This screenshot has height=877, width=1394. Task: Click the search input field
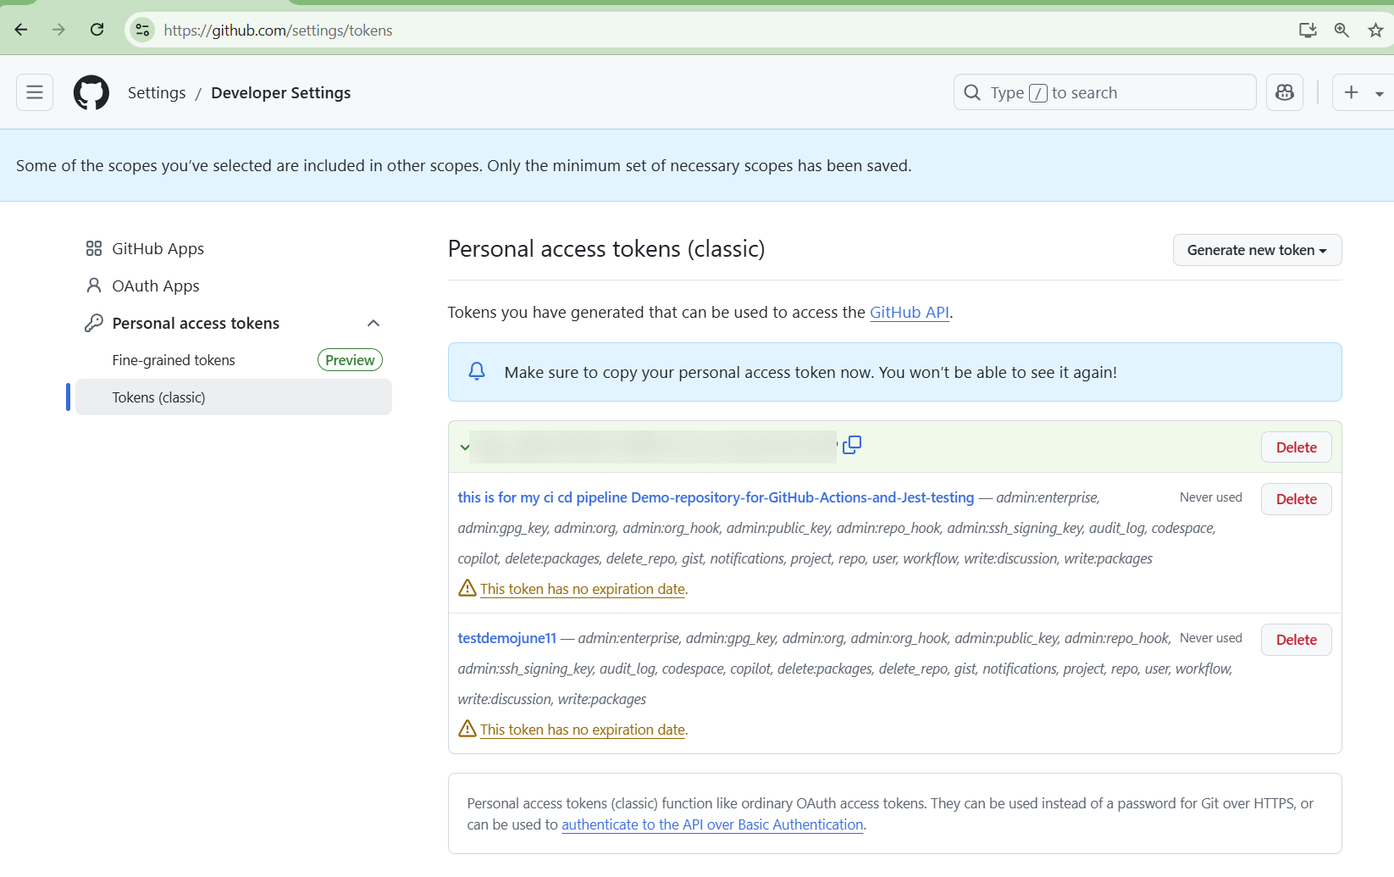1104,92
